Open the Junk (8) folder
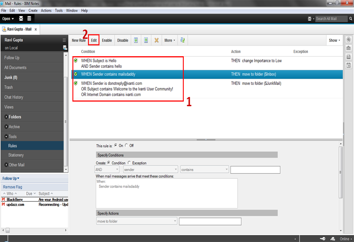The width and height of the screenshot is (354, 242). [x=32, y=77]
